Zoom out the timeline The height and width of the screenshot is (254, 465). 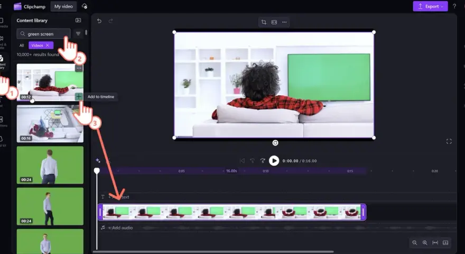coord(415,243)
